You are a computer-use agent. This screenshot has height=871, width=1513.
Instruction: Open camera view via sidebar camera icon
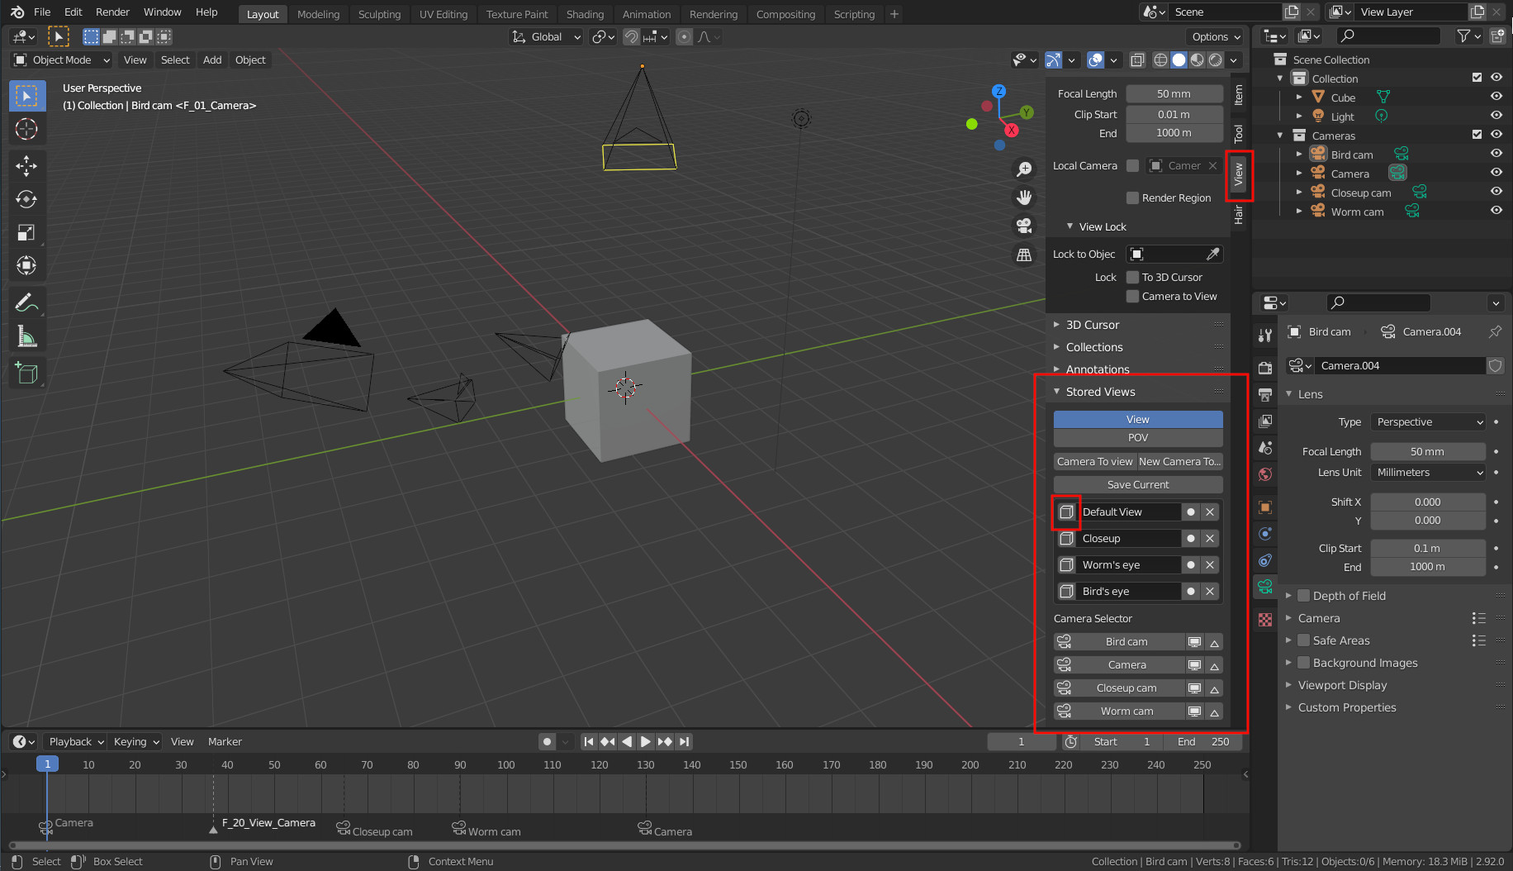point(1024,226)
